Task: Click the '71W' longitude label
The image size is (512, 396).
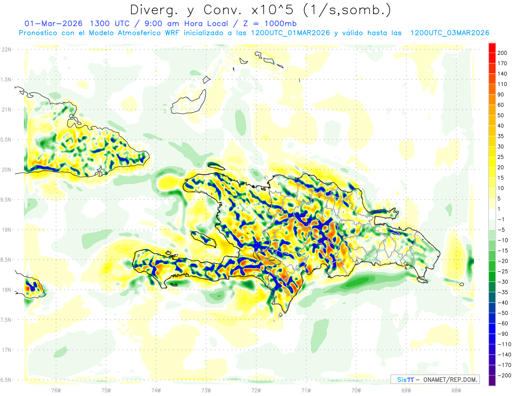Action: [x=306, y=390]
